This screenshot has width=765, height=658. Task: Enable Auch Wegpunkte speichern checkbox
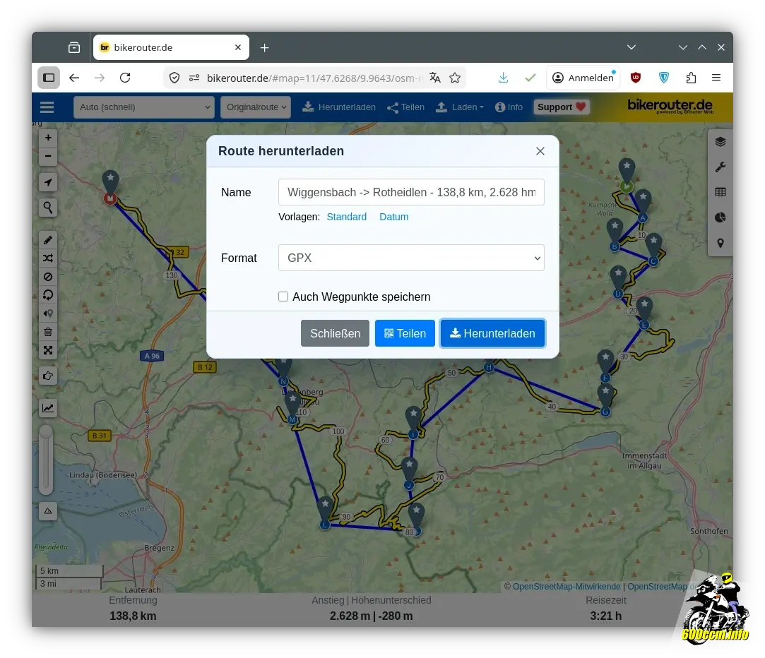coord(283,297)
